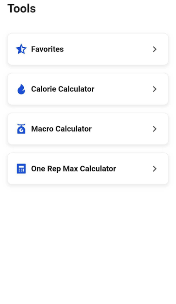176x304 pixels.
Task: Click the word Calorie in the second card
Action: pyautogui.click(x=44, y=89)
